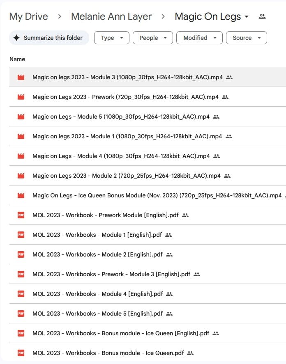Viewport: 286px width, 364px height.
Task: Click video icon for Ice Queen Bonus Module
Action: pyautogui.click(x=21, y=195)
